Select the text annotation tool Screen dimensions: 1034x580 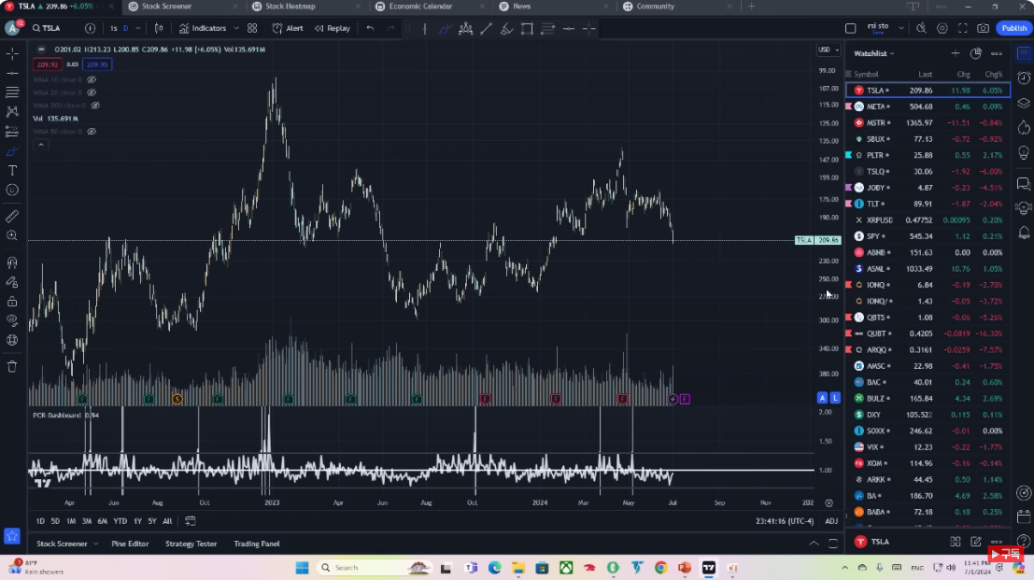tap(12, 171)
